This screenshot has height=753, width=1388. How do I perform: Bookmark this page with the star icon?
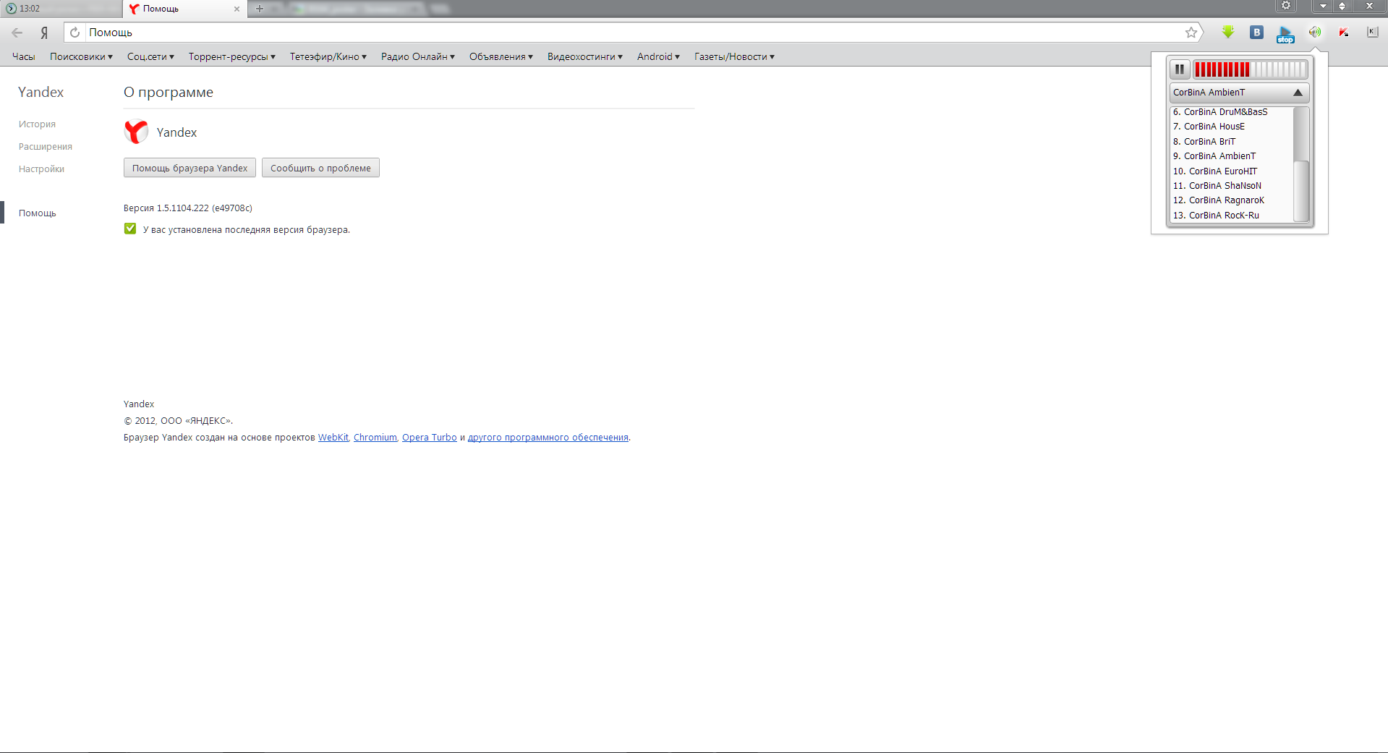point(1191,33)
